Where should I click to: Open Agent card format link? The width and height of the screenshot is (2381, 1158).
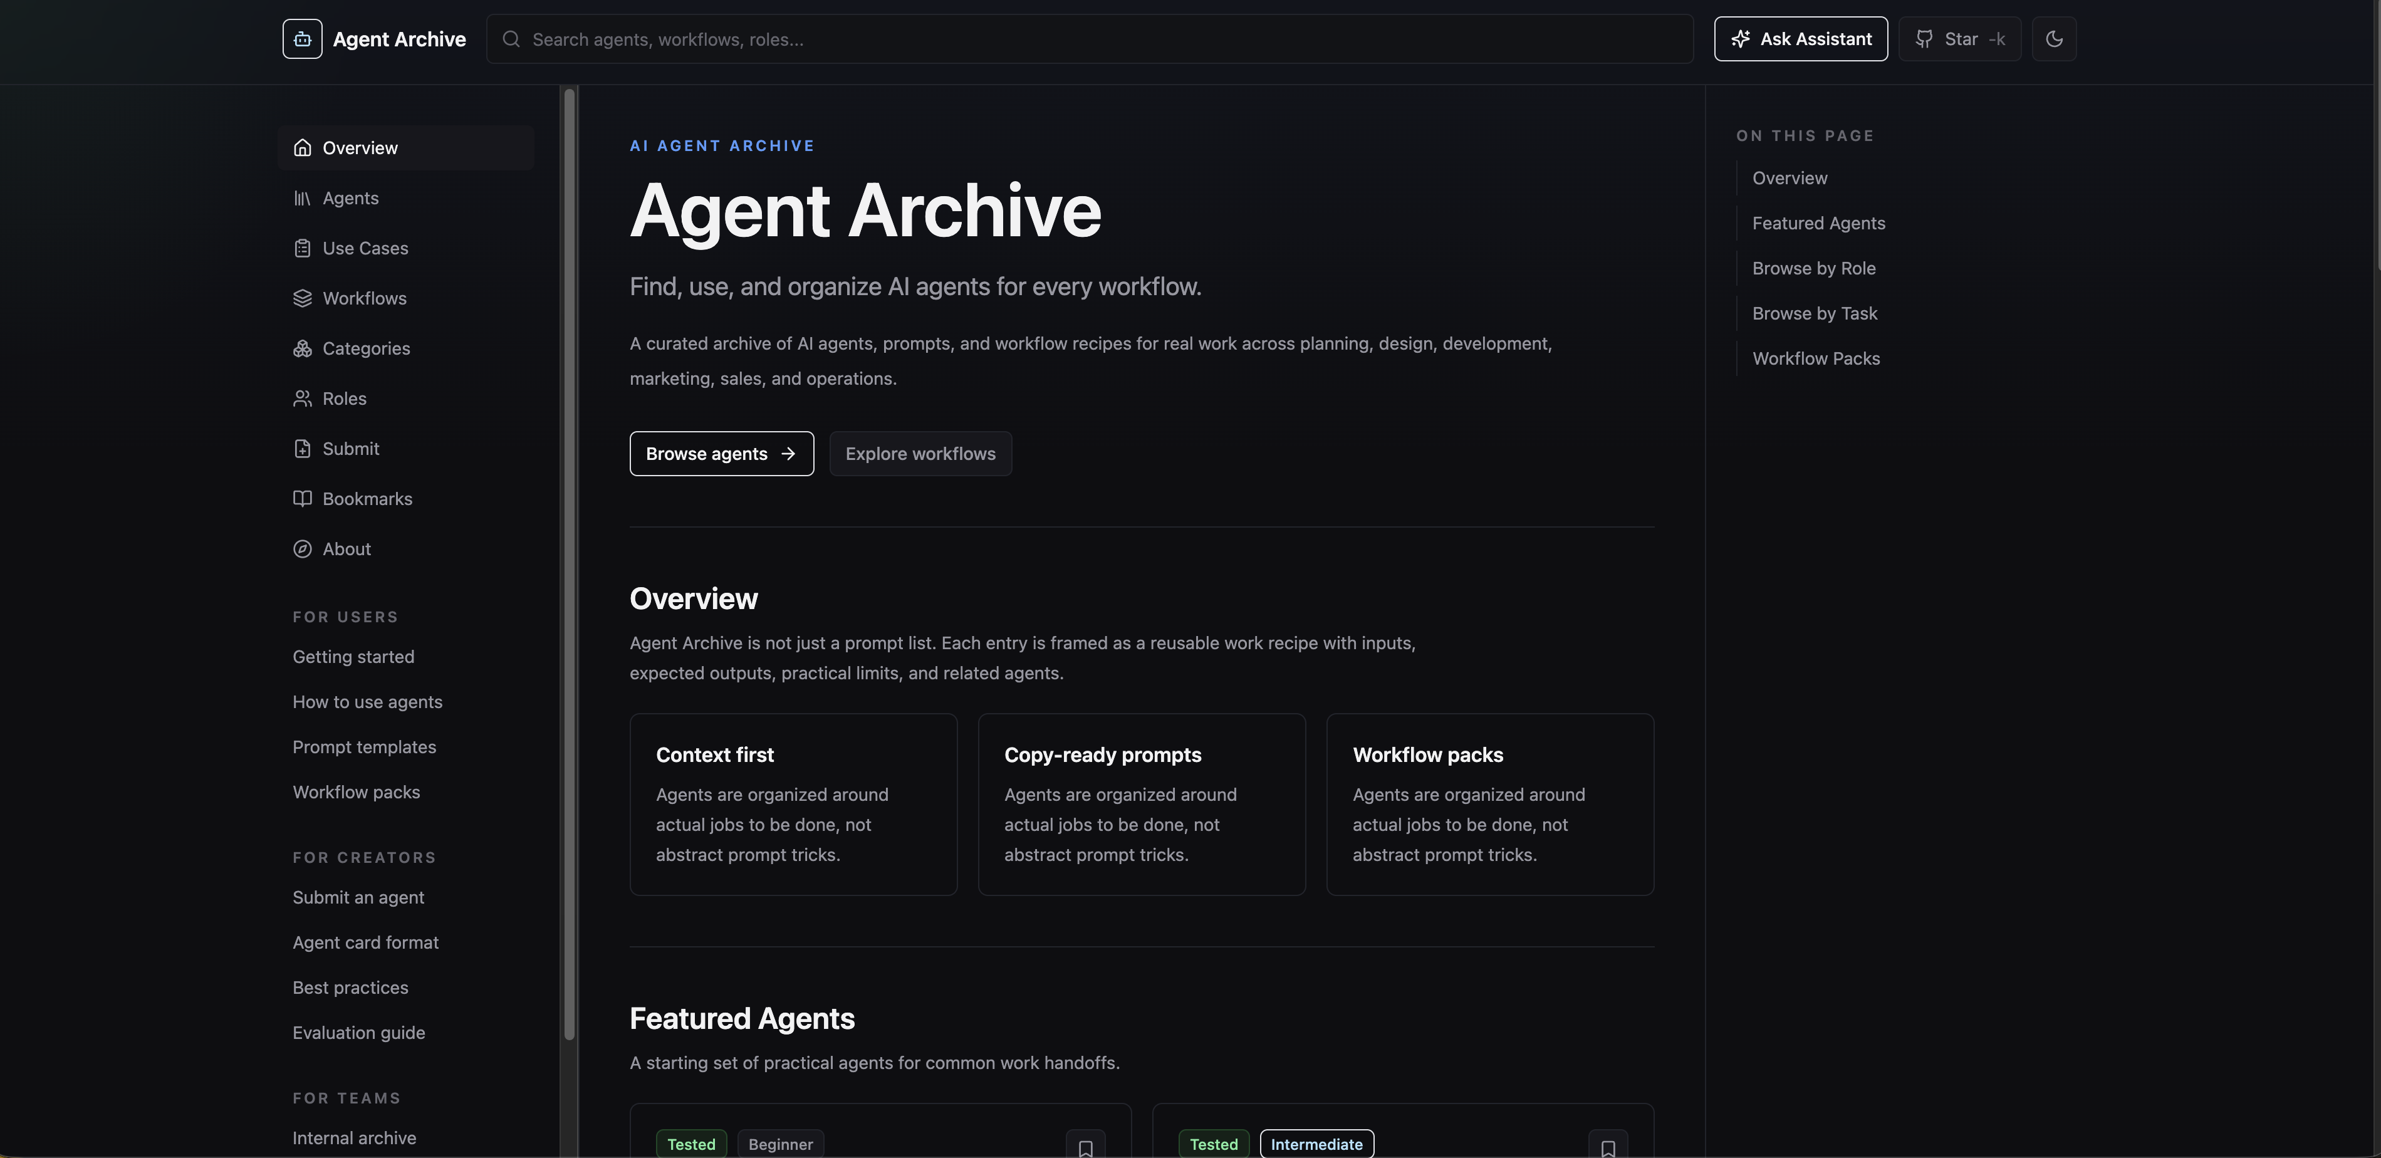(365, 942)
